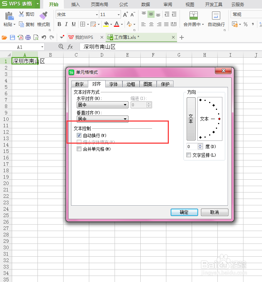Increase font size with A+ icon
Image resolution: width=262 pixels, height=282 pixels.
(126, 14)
